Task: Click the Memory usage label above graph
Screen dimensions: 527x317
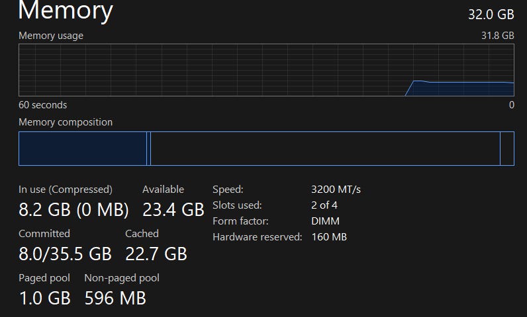Action: 51,36
